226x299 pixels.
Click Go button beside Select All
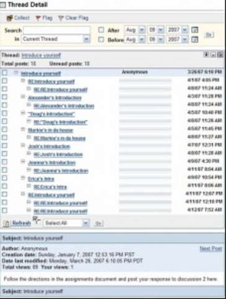[98, 224]
